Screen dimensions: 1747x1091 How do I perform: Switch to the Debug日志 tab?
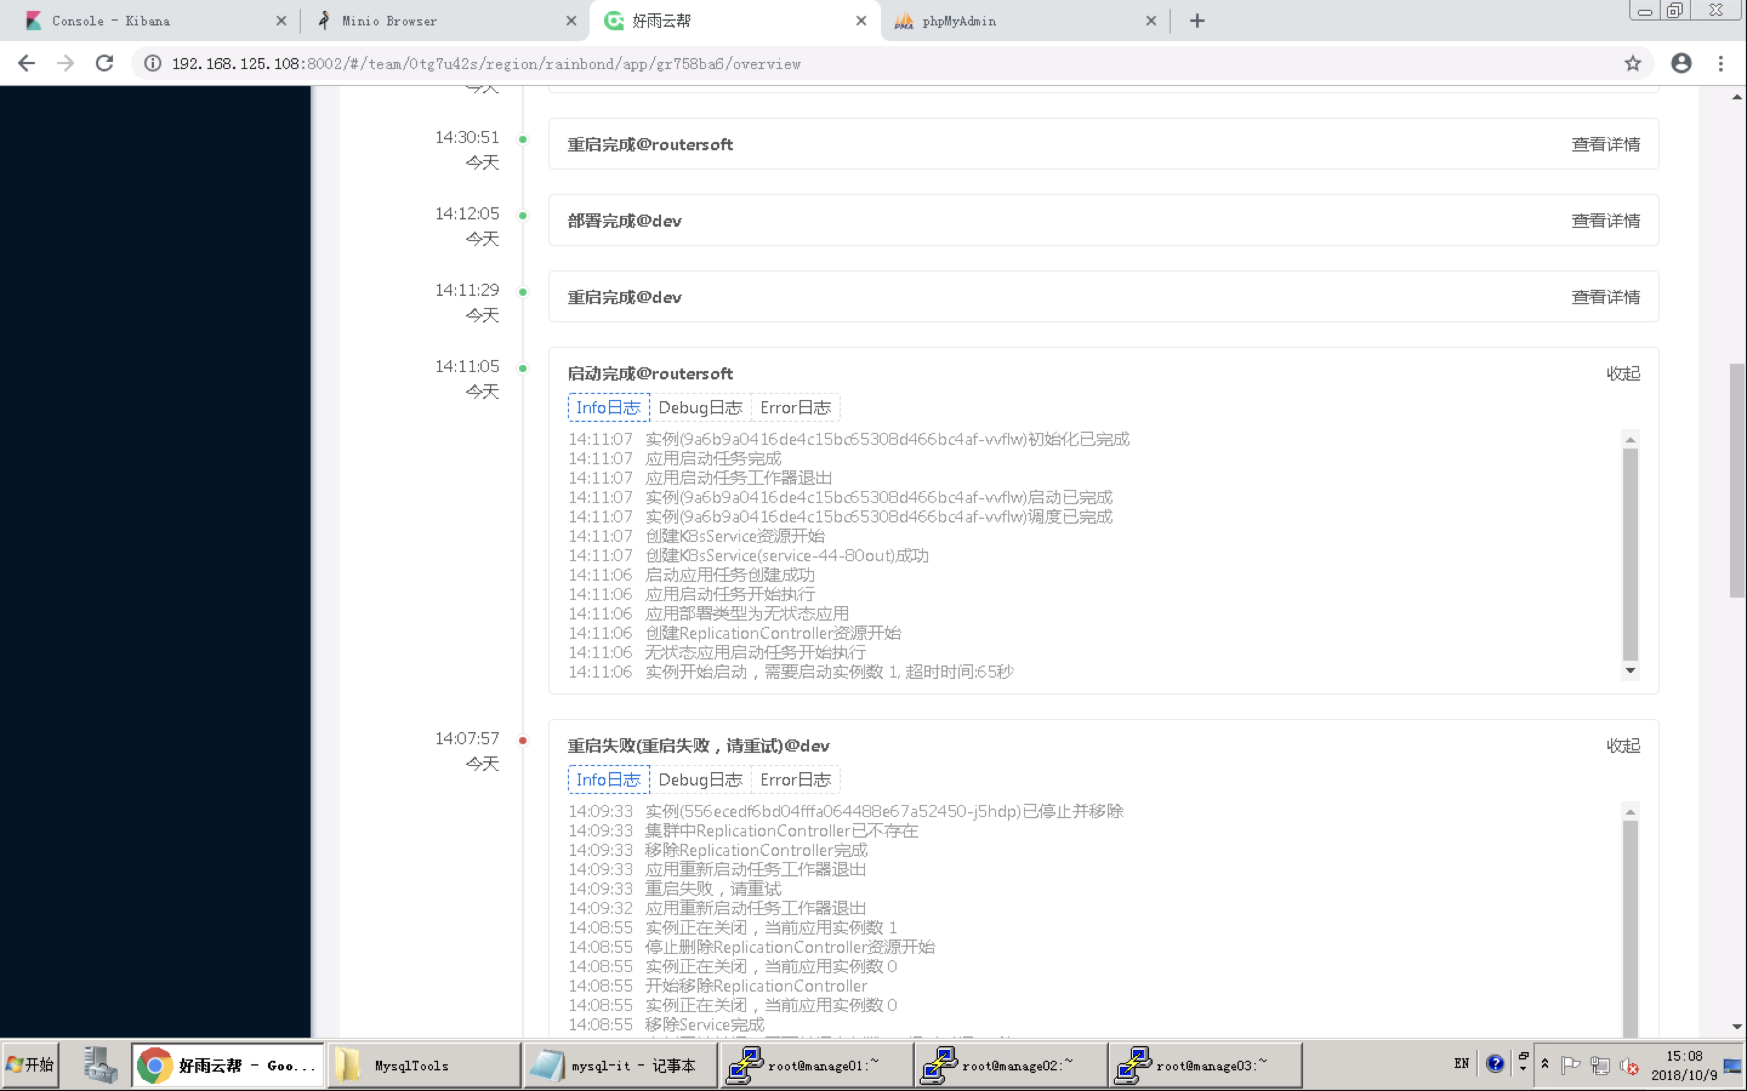pos(699,407)
